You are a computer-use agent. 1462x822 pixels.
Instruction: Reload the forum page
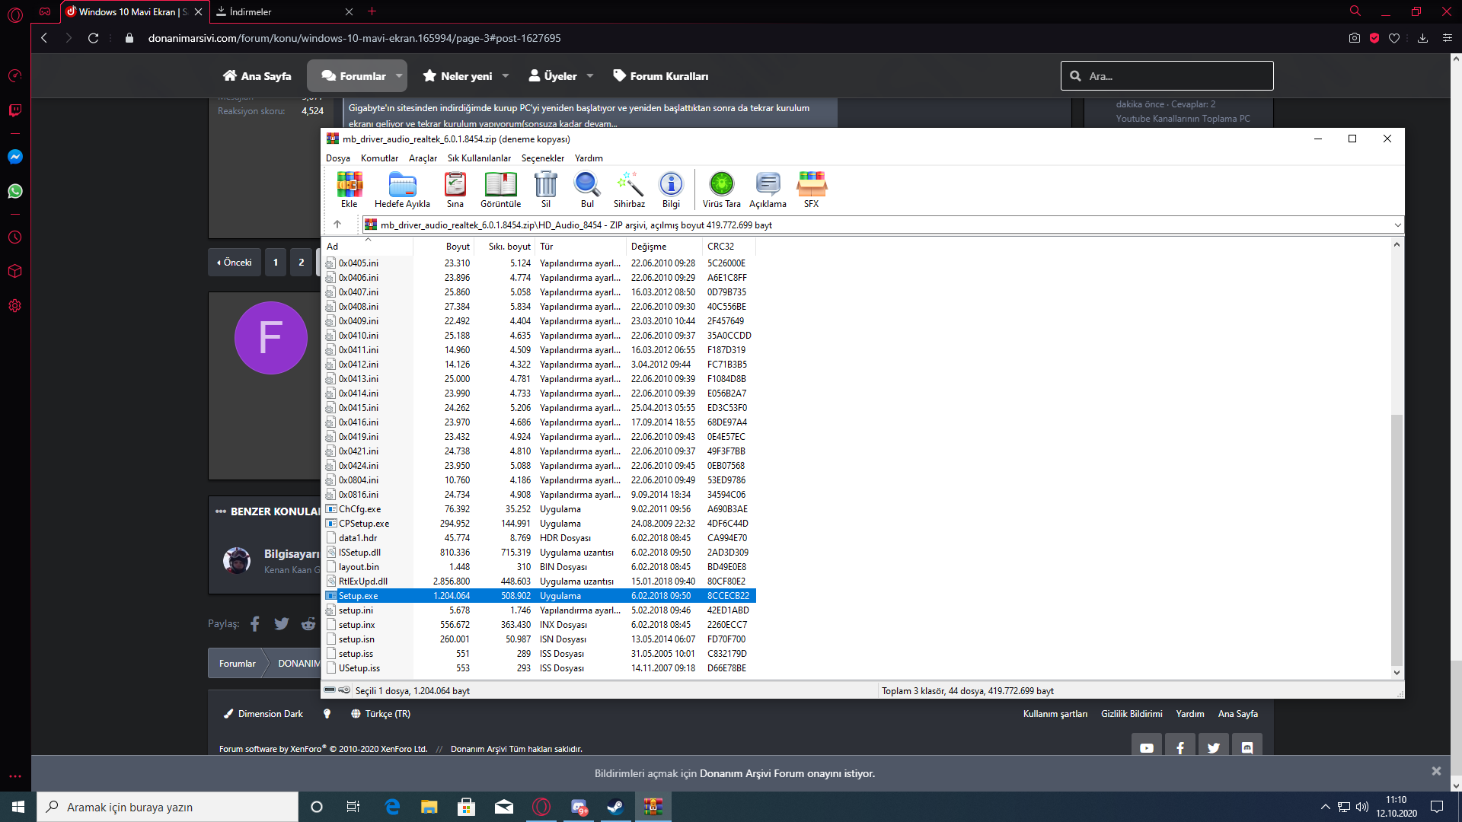pyautogui.click(x=93, y=38)
